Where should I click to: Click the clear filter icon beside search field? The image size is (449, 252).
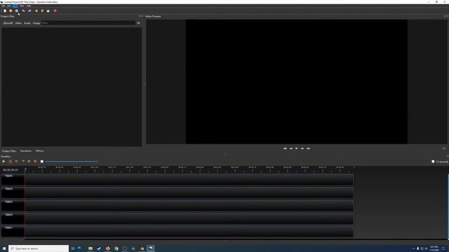[x=138, y=23]
